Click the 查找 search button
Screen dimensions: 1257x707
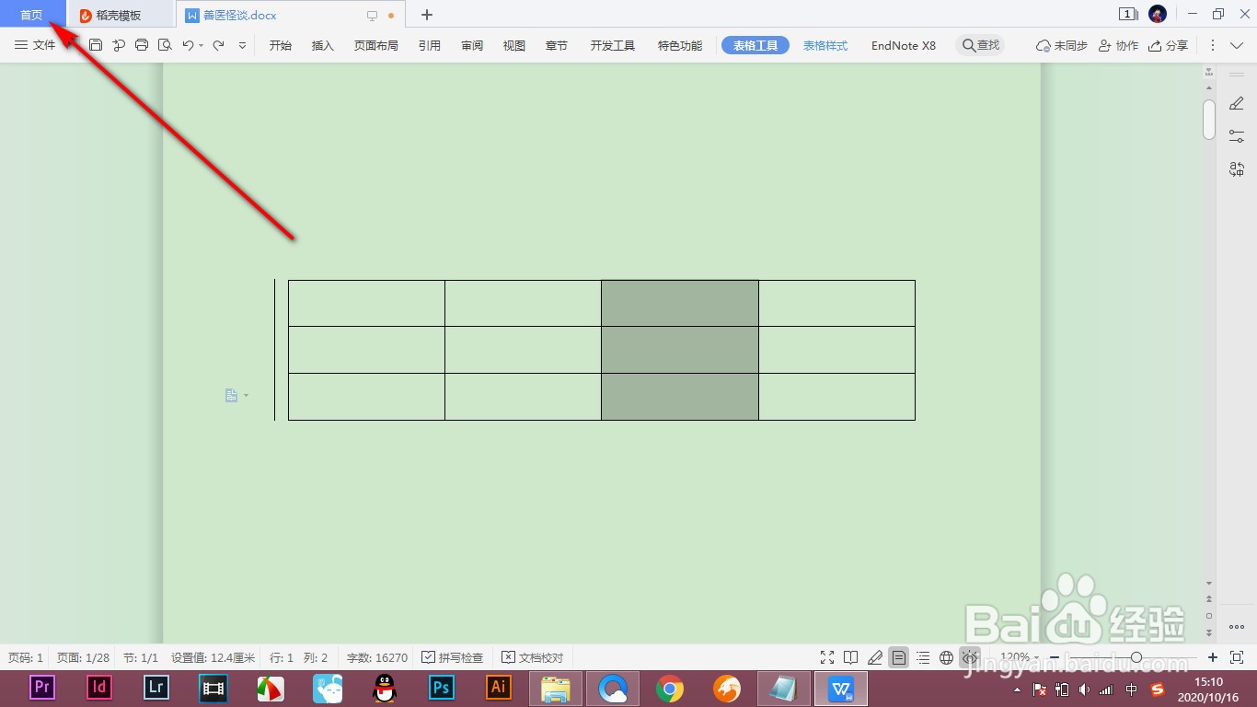click(x=981, y=45)
